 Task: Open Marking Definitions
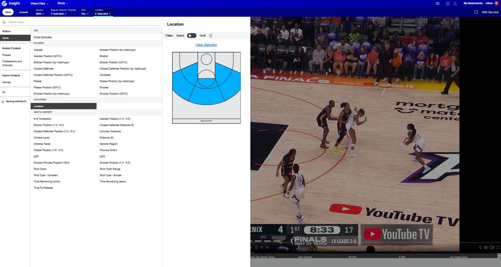[x=16, y=101]
